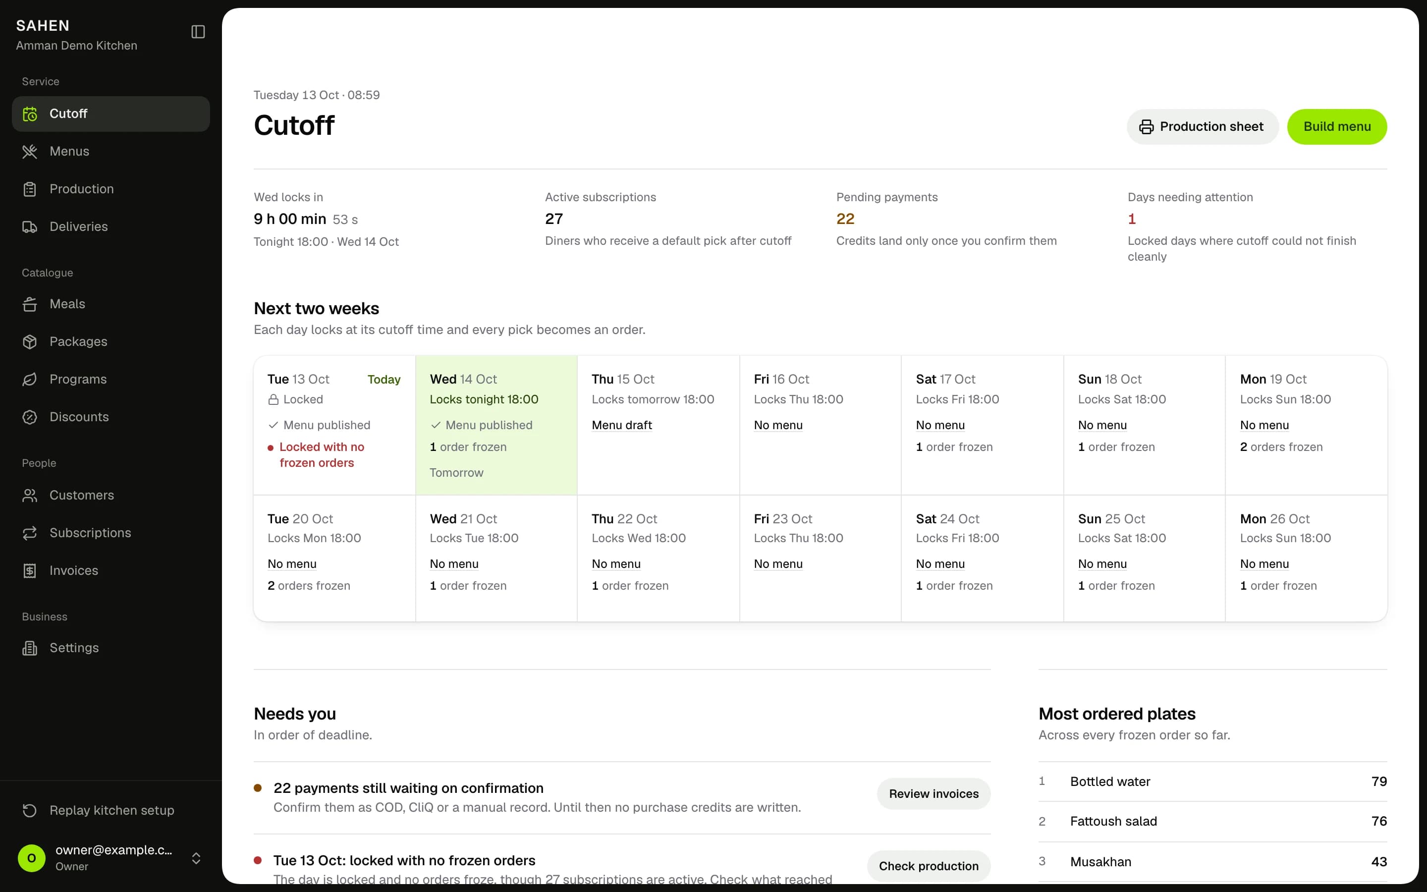Click the Deliveries truck icon
The image size is (1427, 892).
(x=30, y=227)
